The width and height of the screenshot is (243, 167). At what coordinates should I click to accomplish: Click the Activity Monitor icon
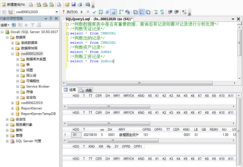[x=88, y=4]
